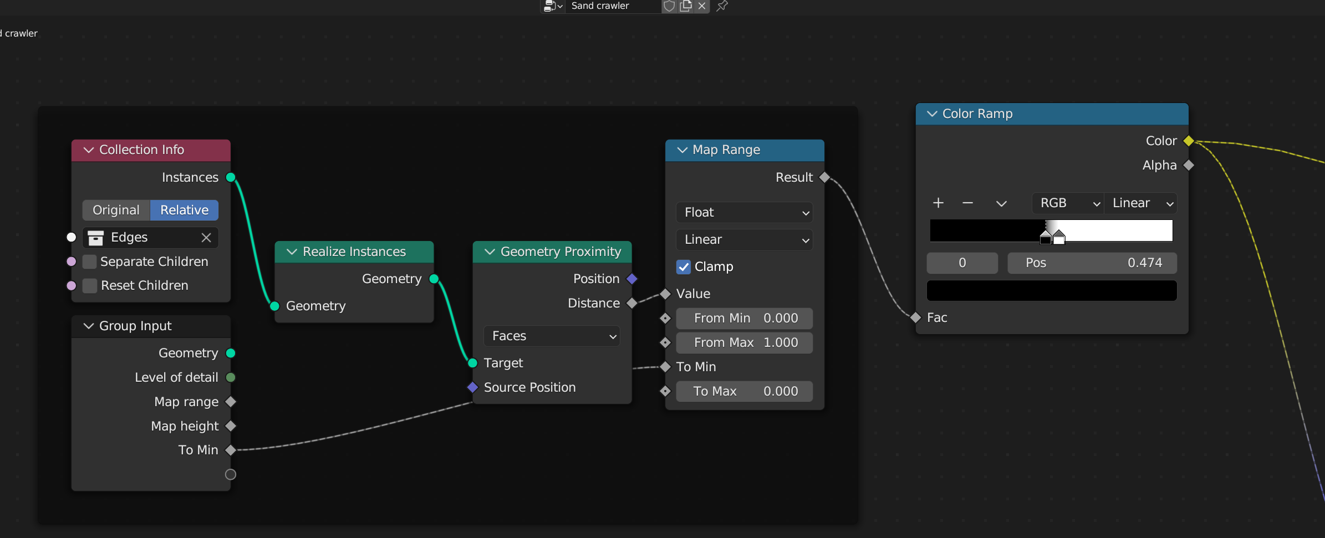Open Color Ramp Linear interpolation dropdown
The height and width of the screenshot is (538, 1325).
pyautogui.click(x=1141, y=203)
